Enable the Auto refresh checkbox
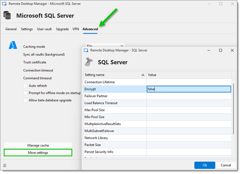Viewport: 241px width, 174px height. click(26, 86)
